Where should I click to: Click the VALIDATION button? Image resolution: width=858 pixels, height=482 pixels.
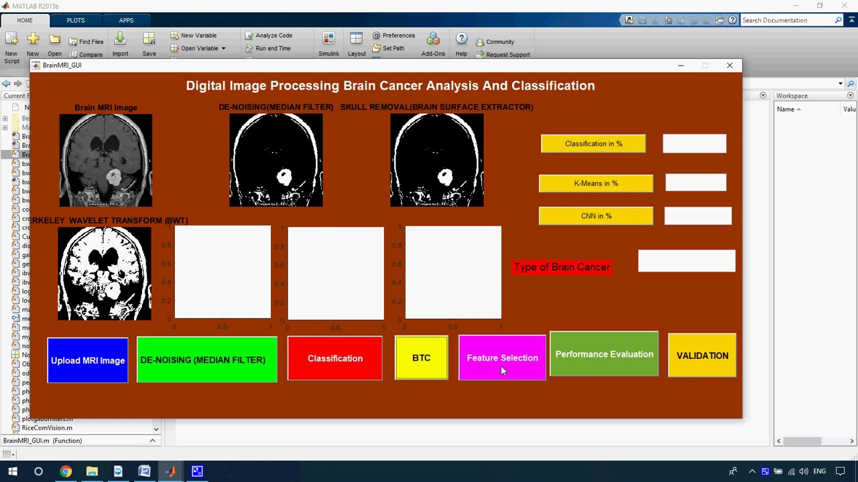[x=702, y=355]
